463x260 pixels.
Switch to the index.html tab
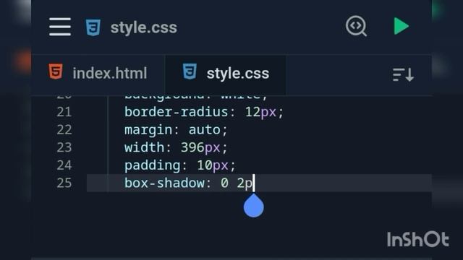click(98, 73)
